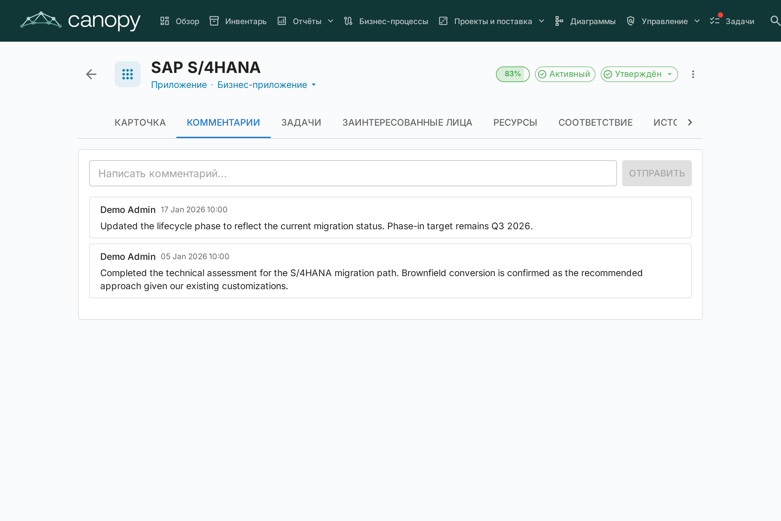Click the 17 Jan 2026 10:00 timestamp
The width and height of the screenshot is (781, 521).
194,210
